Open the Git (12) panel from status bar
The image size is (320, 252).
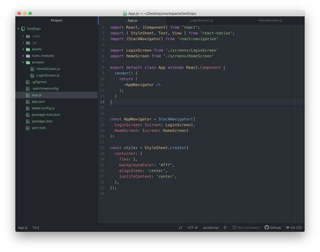pos(294,228)
